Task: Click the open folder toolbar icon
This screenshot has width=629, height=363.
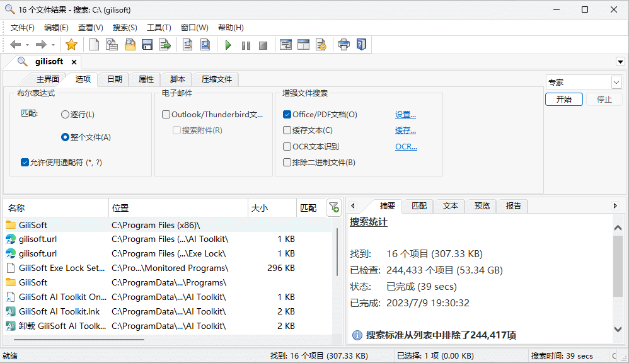Action: pyautogui.click(x=130, y=45)
